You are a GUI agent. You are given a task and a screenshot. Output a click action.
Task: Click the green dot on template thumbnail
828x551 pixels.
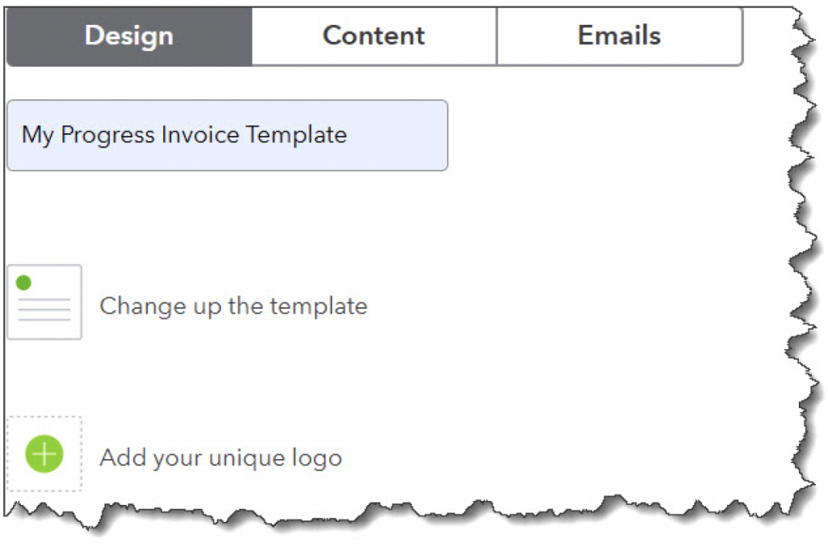tap(23, 282)
